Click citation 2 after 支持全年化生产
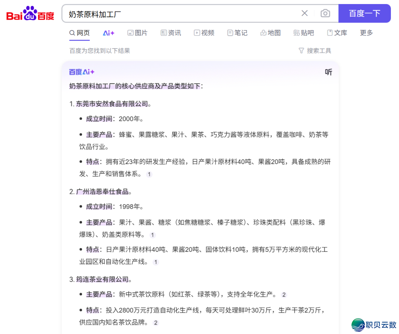Image resolution: width=399 pixels, height=334 pixels. pos(284,295)
